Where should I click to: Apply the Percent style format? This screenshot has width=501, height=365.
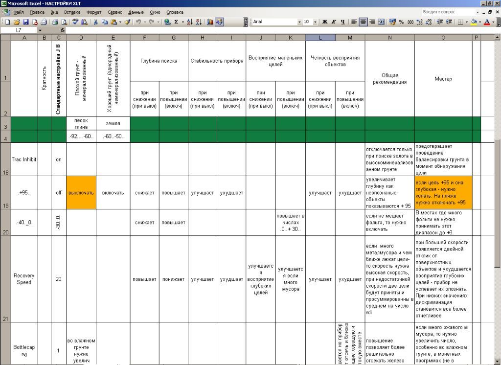401,22
